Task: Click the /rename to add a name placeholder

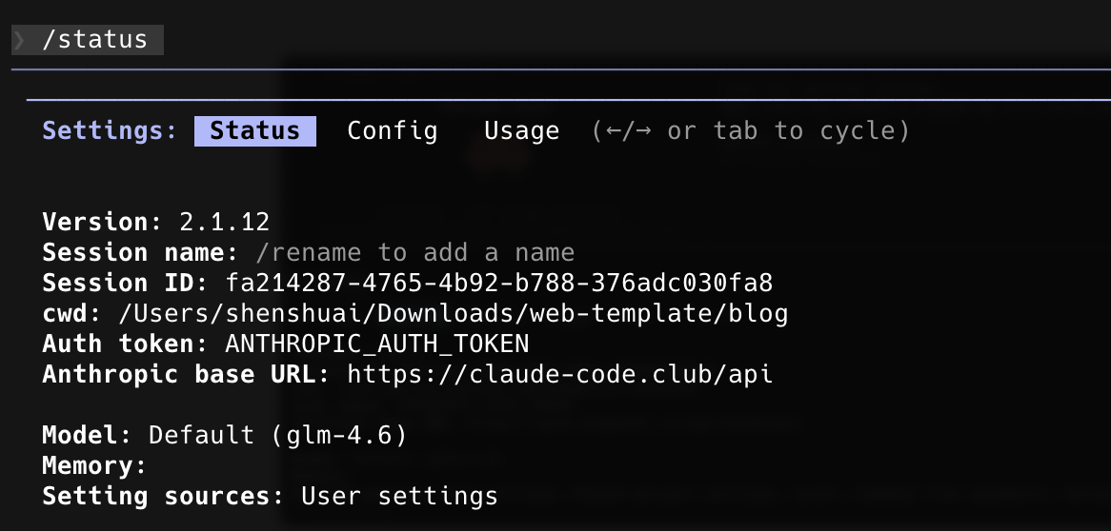Action: click(414, 253)
